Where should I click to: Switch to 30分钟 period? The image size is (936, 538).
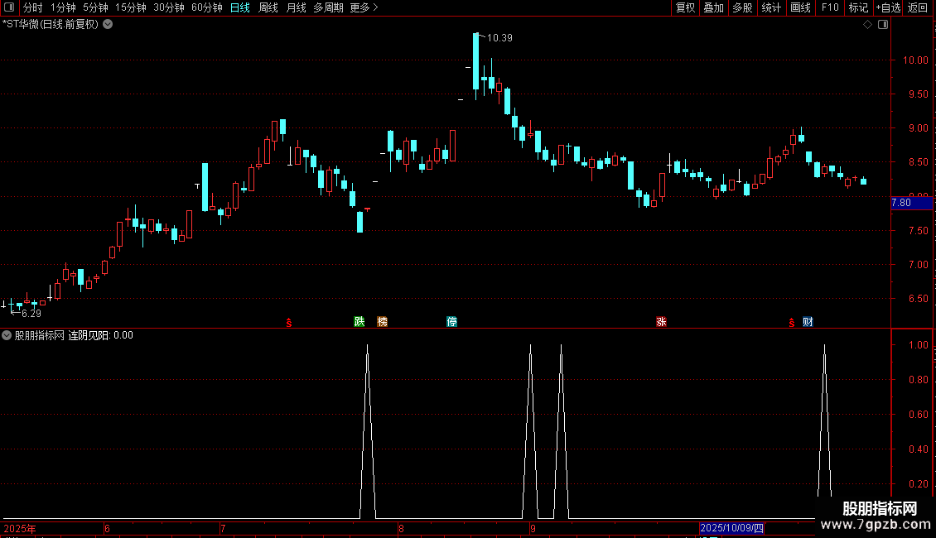(x=169, y=7)
